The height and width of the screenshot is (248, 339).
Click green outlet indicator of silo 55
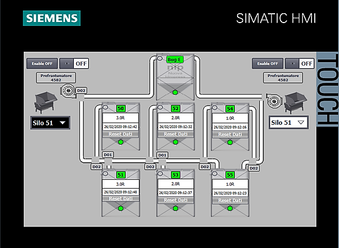click(230, 208)
